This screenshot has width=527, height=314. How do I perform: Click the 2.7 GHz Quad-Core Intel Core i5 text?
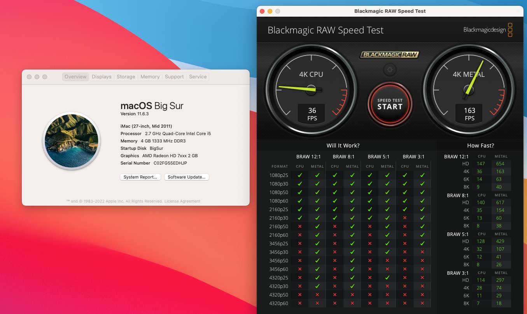point(178,134)
